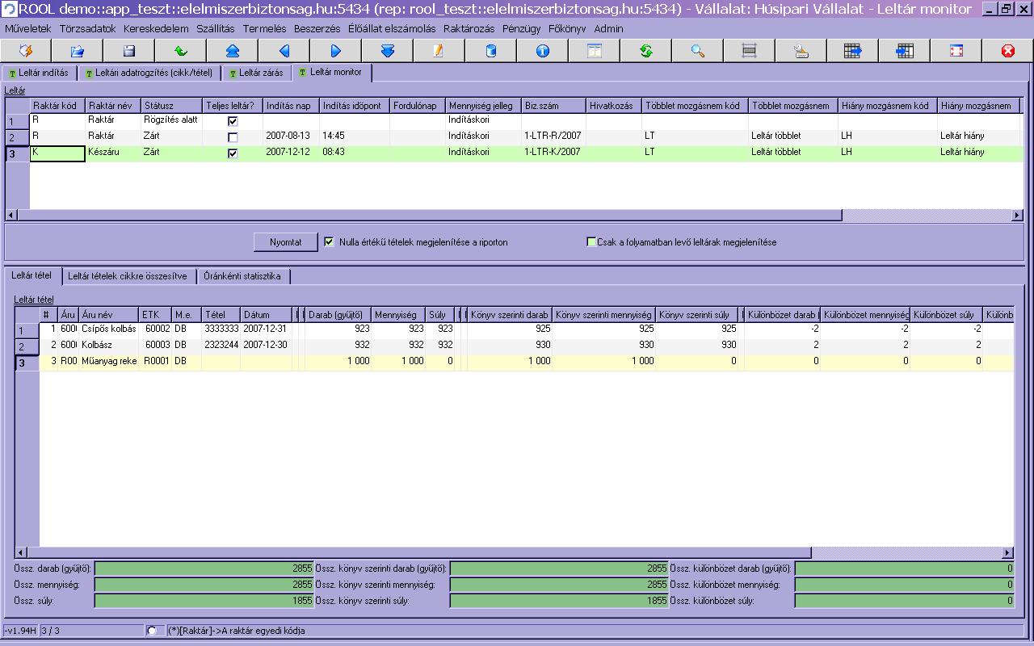This screenshot has width=1034, height=646.
Task: Click the pencil edit note icon
Action: (x=439, y=51)
